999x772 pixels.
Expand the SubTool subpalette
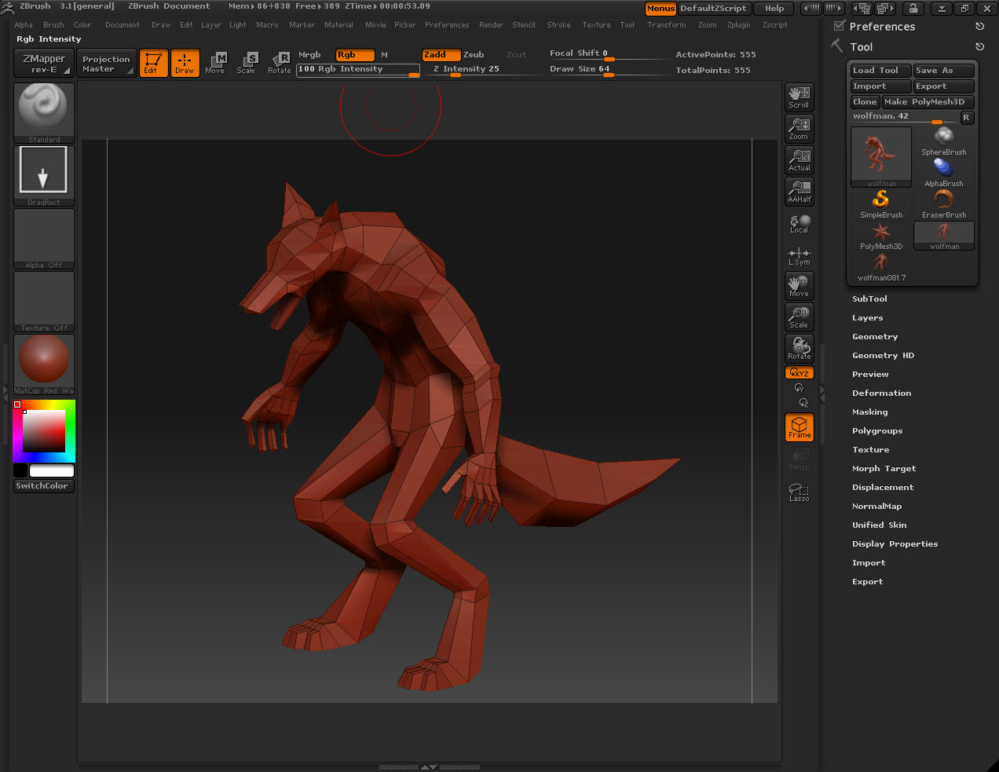[869, 299]
